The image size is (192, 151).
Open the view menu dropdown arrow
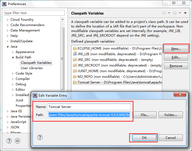pos(185,13)
